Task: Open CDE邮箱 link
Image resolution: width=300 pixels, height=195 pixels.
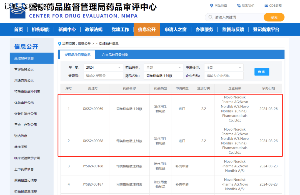Action: 275,6
